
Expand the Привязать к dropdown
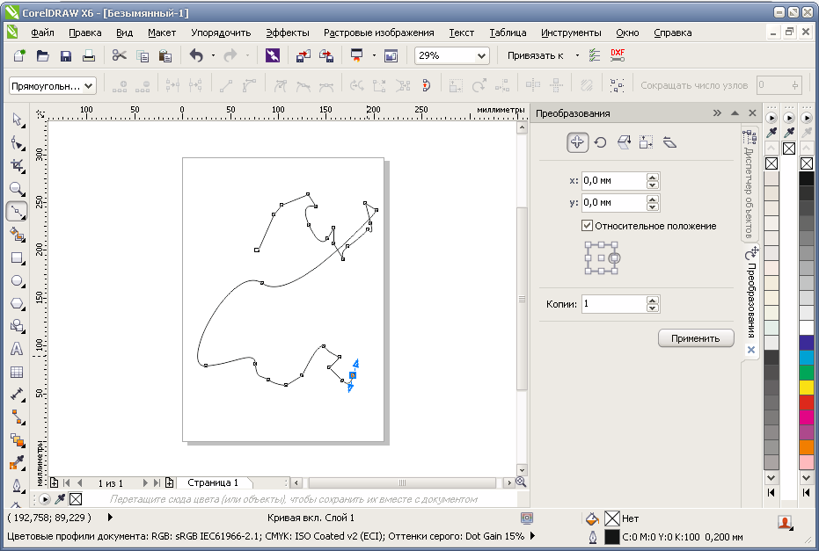coord(577,55)
